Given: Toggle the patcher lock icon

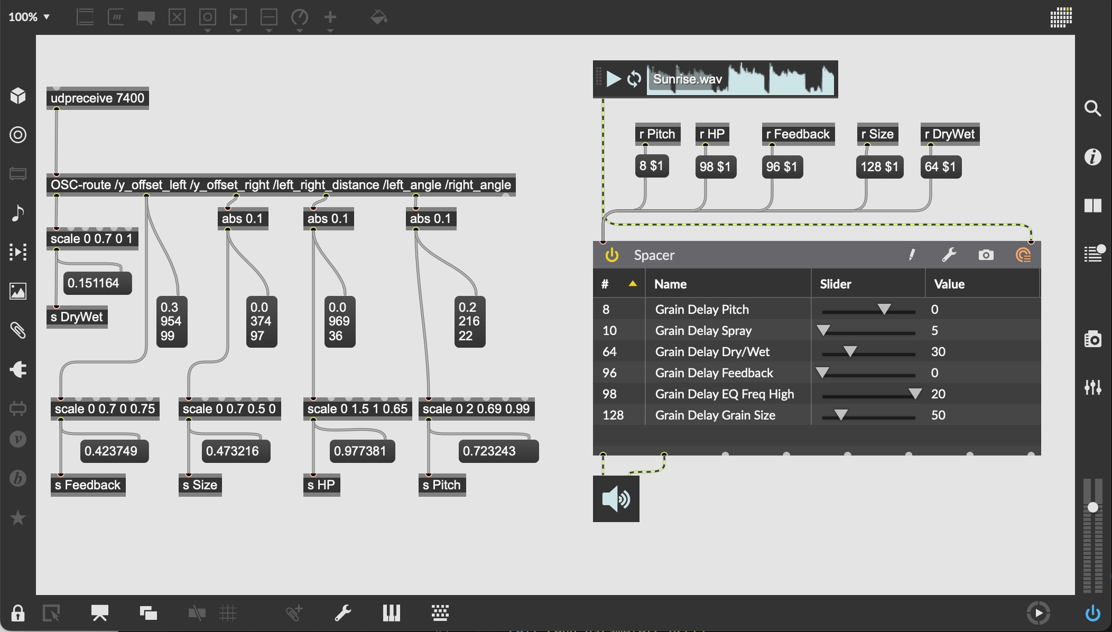Looking at the screenshot, I should click(x=18, y=613).
